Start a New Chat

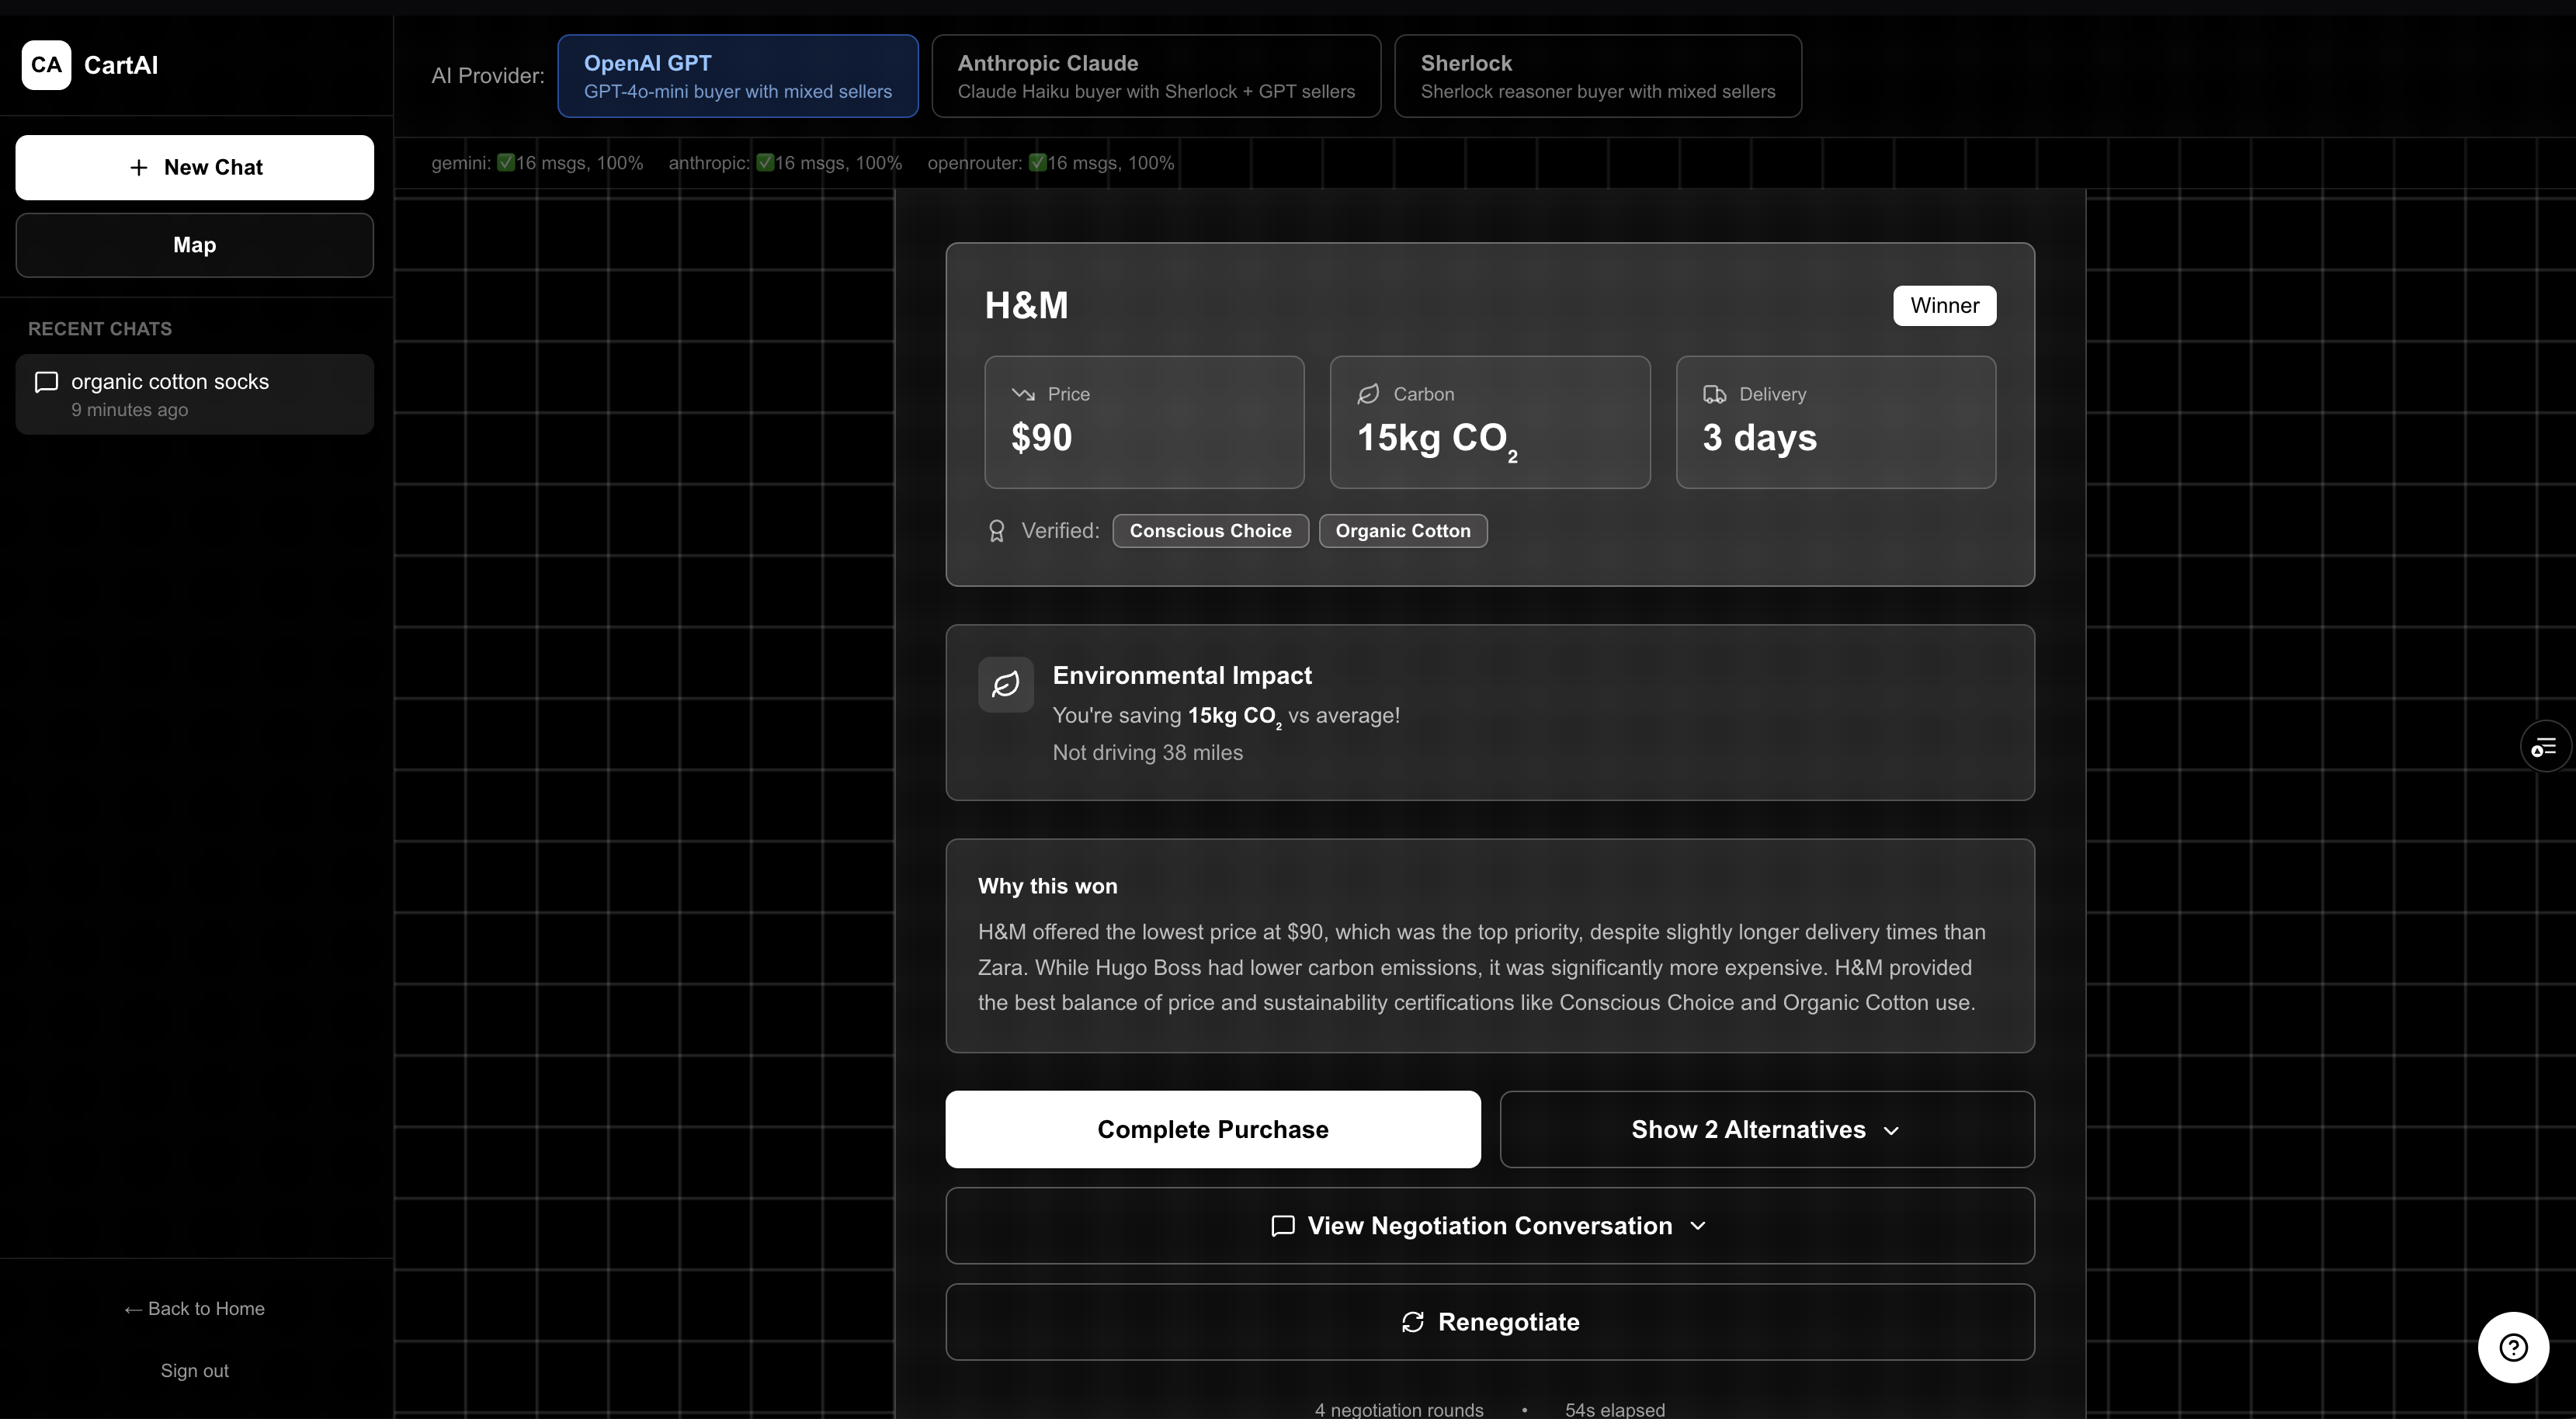coord(194,167)
